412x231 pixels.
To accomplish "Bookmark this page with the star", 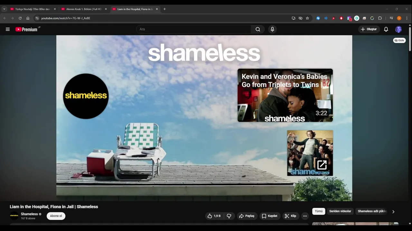I will [307, 18].
